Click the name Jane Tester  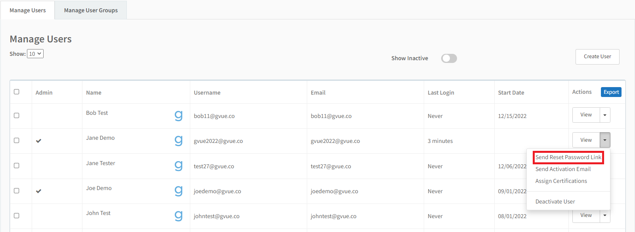(101, 163)
